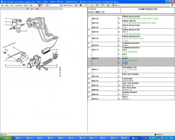The width and height of the screenshot is (175, 140).
Task: Click the Yahoo! logo icon in toolbar
Action: 40,5
